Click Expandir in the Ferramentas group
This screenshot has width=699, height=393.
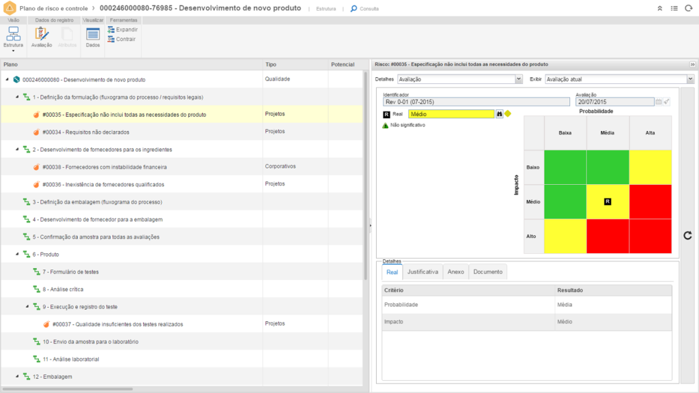point(123,30)
